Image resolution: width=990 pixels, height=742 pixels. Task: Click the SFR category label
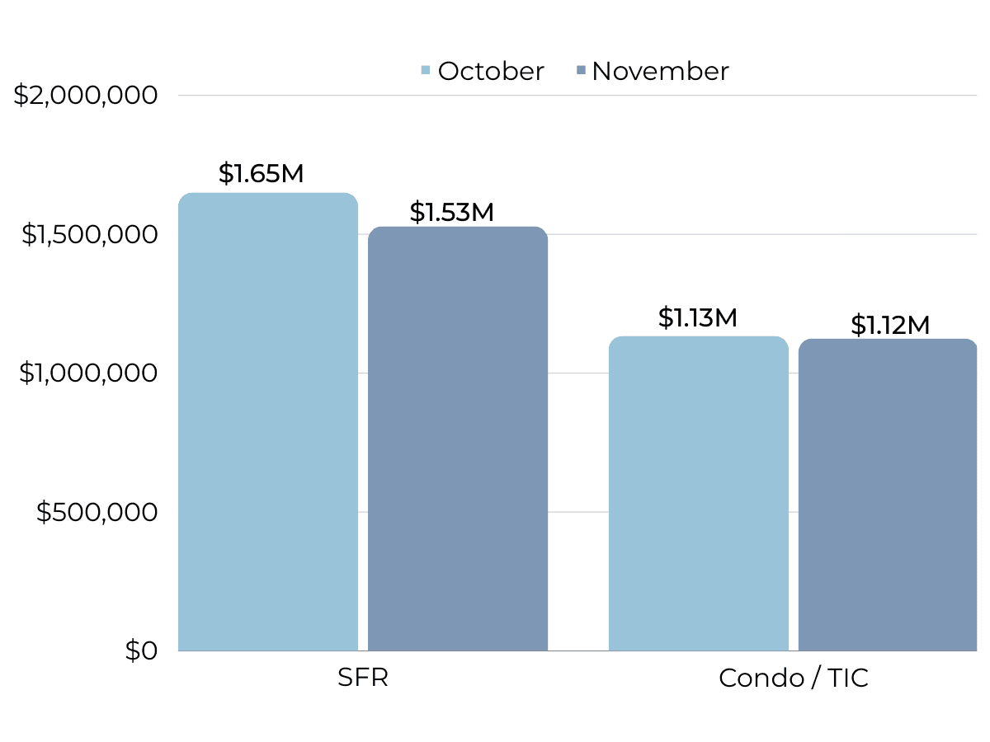(363, 678)
